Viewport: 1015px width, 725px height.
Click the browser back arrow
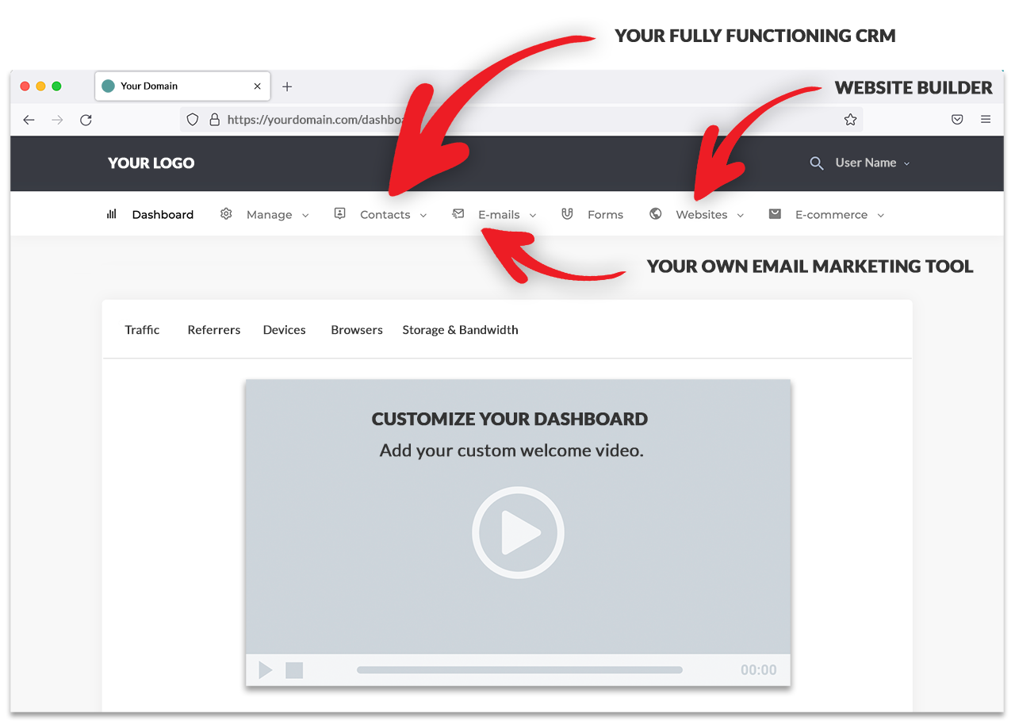(x=29, y=120)
